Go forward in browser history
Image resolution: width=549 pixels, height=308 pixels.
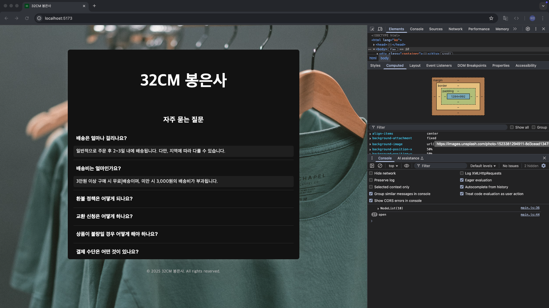click(17, 18)
